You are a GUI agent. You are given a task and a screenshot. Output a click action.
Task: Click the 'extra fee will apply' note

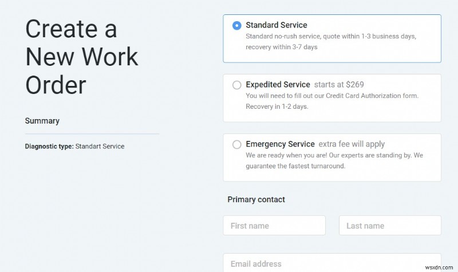click(x=352, y=144)
